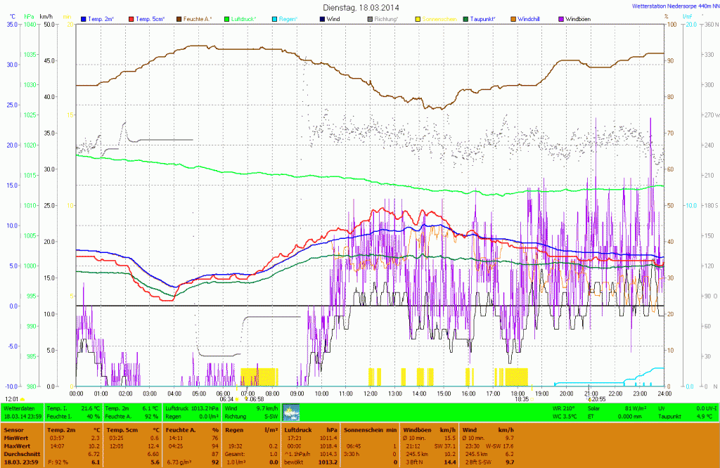Click the blue Temp. 2m legend square
Viewport: 720px width, 468px height.
point(84,18)
